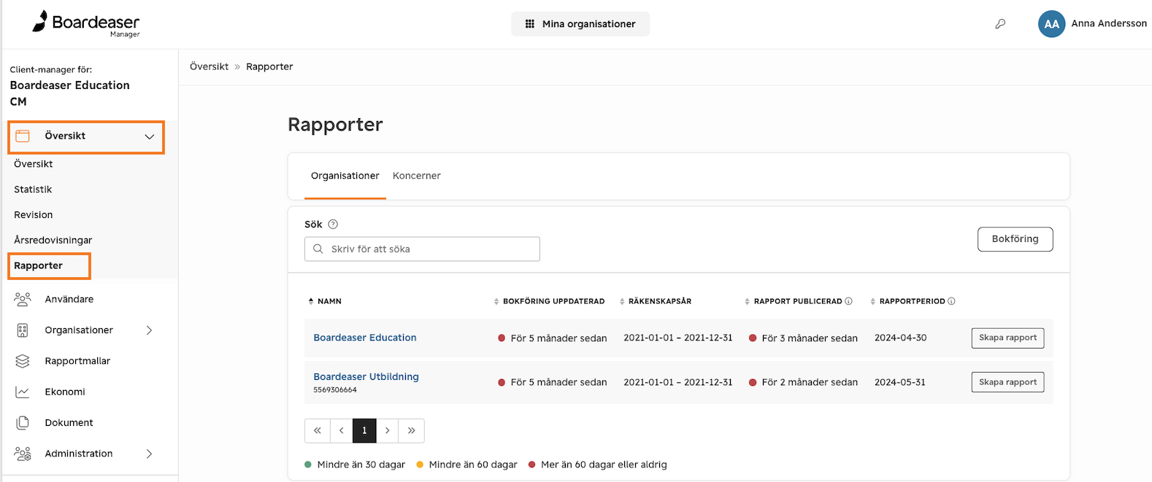This screenshot has width=1152, height=482.
Task: Collapse the Översikt sidebar section chevron
Action: tap(150, 136)
